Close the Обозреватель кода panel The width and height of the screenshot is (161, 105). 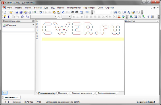(33, 21)
